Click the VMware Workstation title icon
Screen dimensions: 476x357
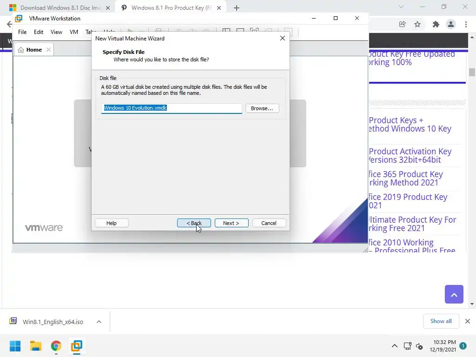click(x=19, y=19)
